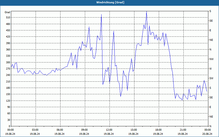Click the 450 degree axis label
The image size is (219, 137).
(8, 30)
